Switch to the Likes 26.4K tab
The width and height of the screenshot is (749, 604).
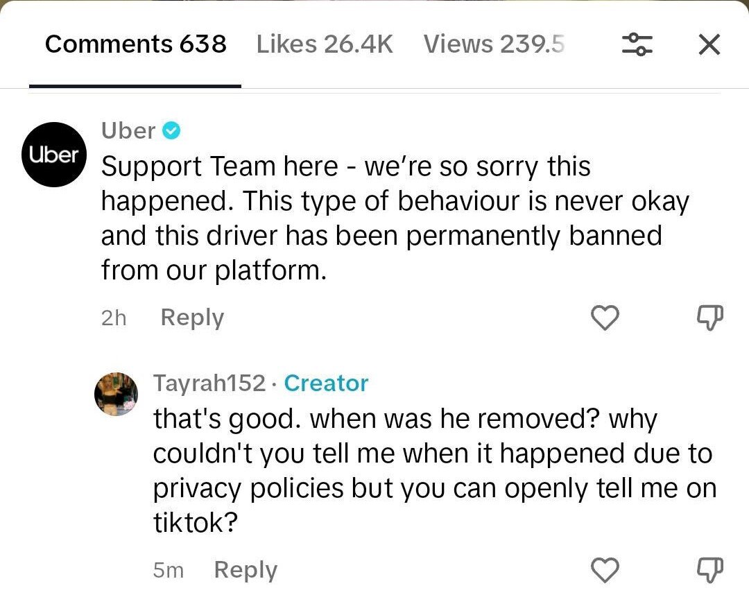325,44
